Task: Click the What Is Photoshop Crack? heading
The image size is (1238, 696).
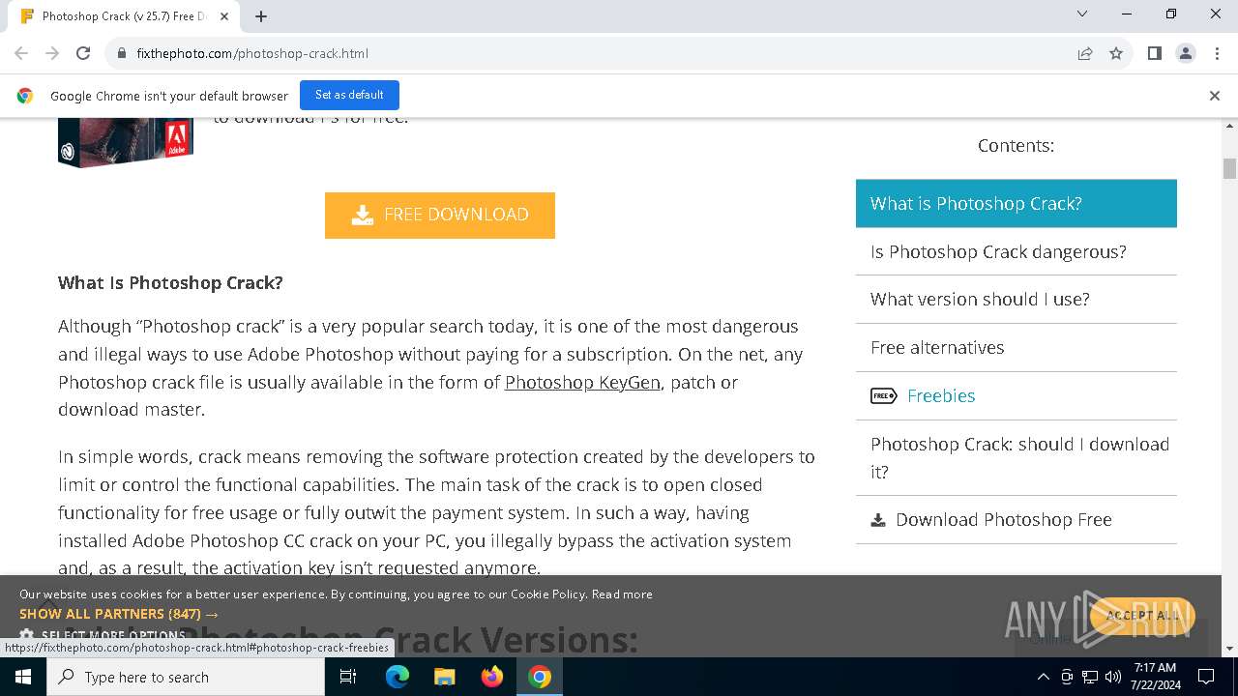Action: 170,282
